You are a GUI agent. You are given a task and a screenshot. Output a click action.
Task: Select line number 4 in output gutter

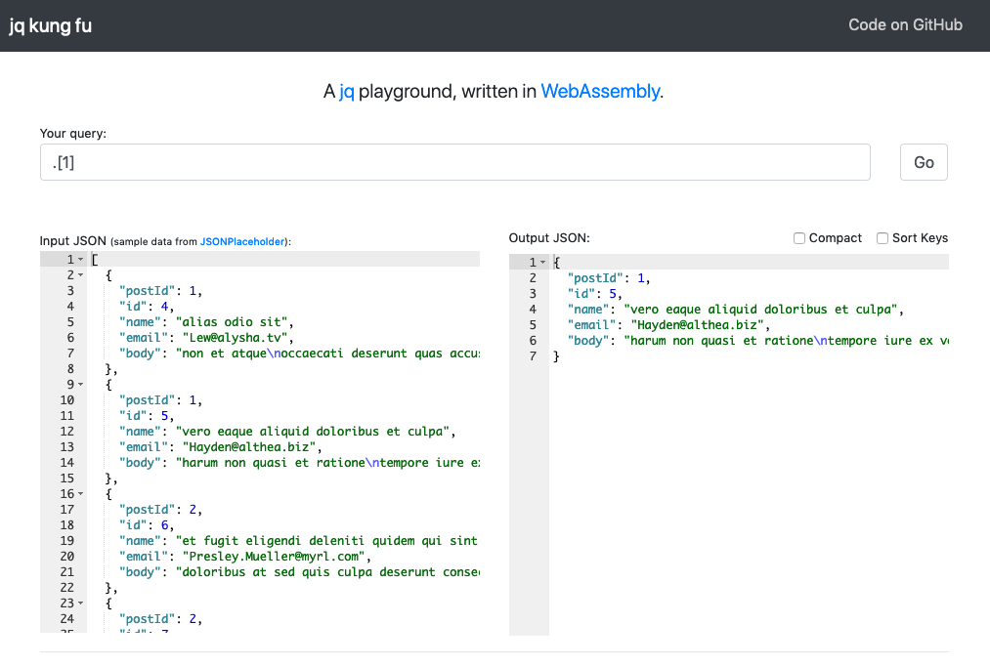[533, 310]
